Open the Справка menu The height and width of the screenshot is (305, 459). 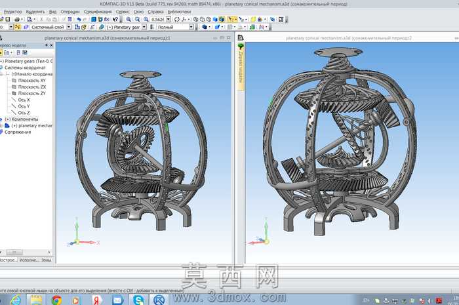[155, 12]
